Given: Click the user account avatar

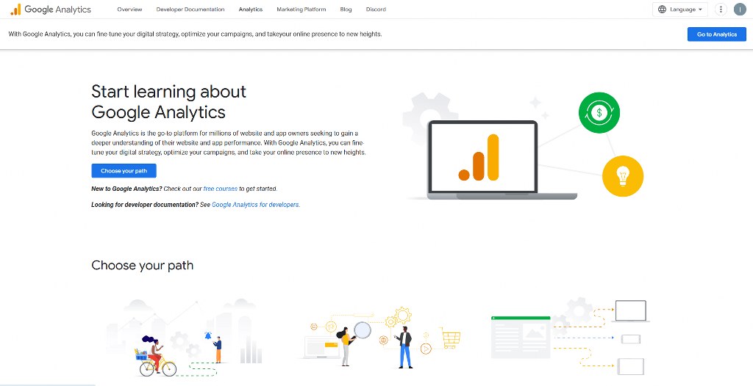Looking at the screenshot, I should click(x=740, y=9).
